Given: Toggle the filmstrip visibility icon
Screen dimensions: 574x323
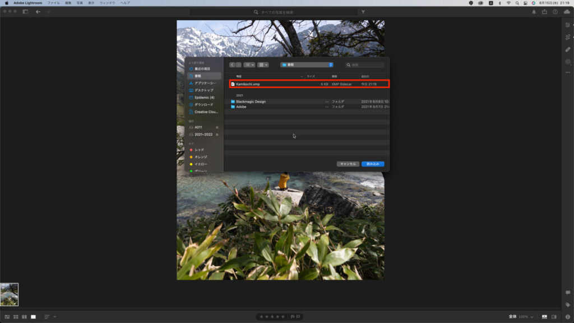Looking at the screenshot, I should [x=544, y=317].
